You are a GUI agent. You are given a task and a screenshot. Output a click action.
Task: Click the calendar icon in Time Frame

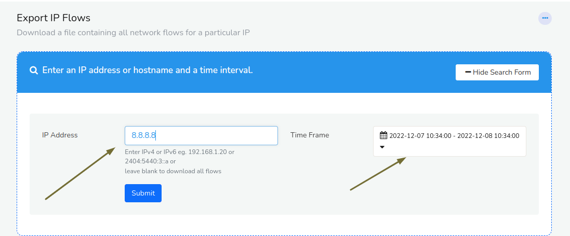pyautogui.click(x=383, y=135)
